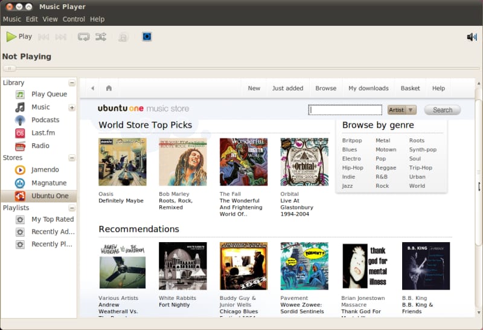Click the volume speaker icon
The image size is (483, 330).
coord(472,37)
